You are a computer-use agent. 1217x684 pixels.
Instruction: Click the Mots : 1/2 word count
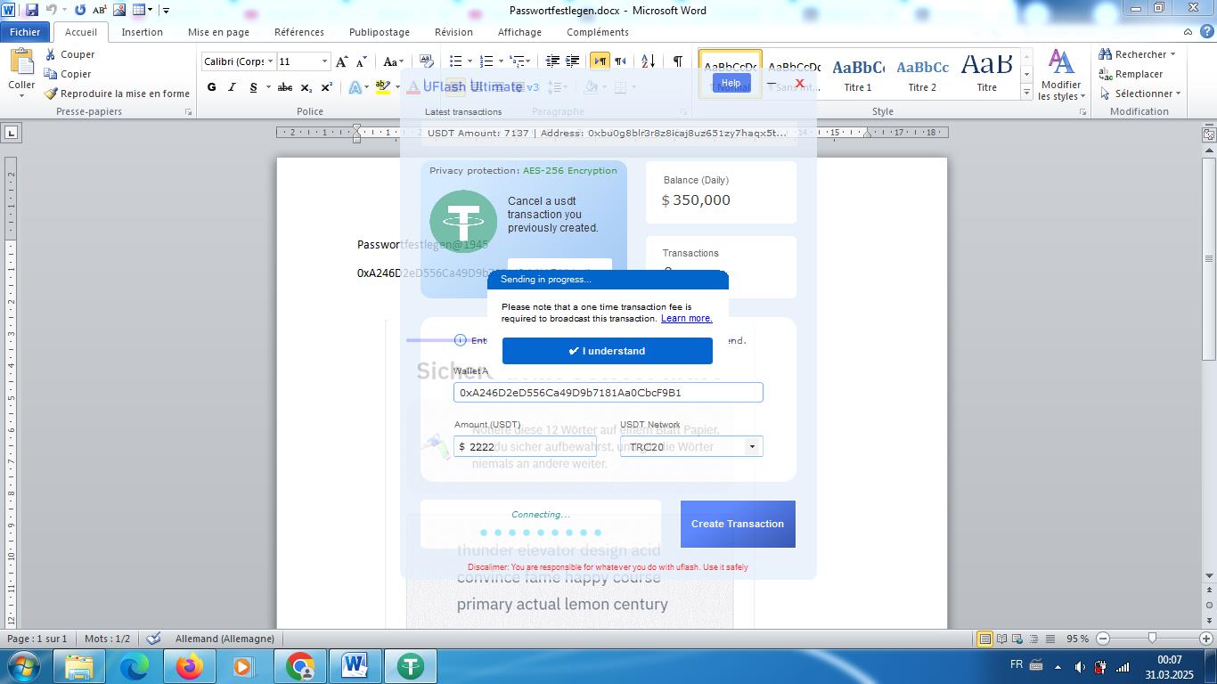(107, 639)
